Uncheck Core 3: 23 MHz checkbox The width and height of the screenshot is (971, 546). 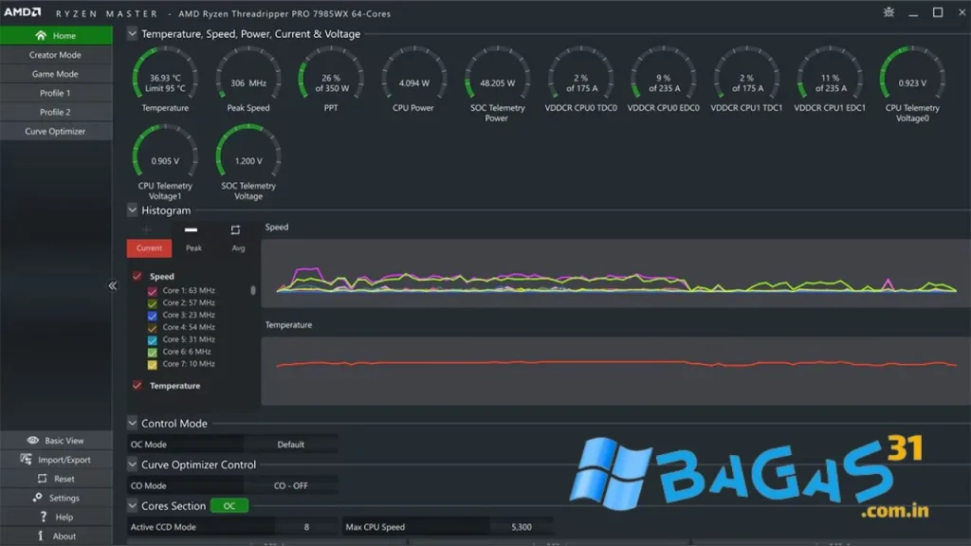click(x=153, y=315)
